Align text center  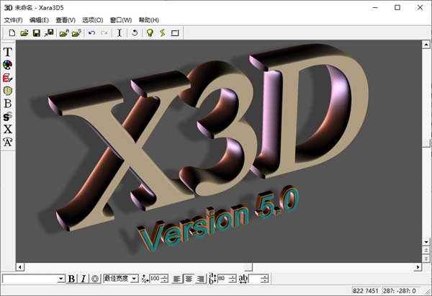coord(189,279)
